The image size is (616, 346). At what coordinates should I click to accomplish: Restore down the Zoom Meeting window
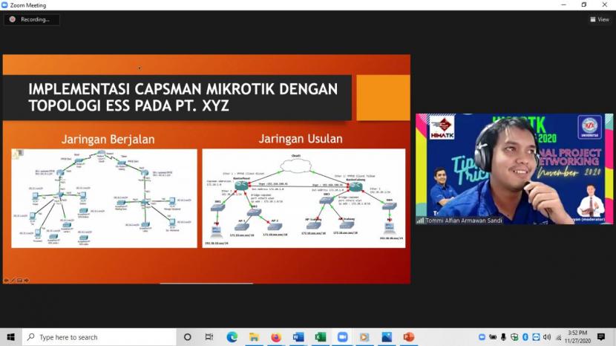pos(584,4)
